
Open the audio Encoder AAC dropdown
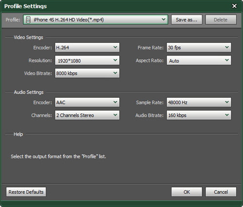pyautogui.click(x=87, y=102)
